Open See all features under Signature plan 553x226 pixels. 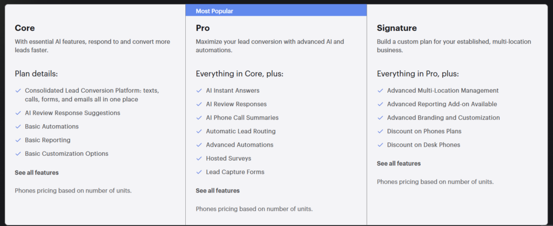[x=399, y=163]
